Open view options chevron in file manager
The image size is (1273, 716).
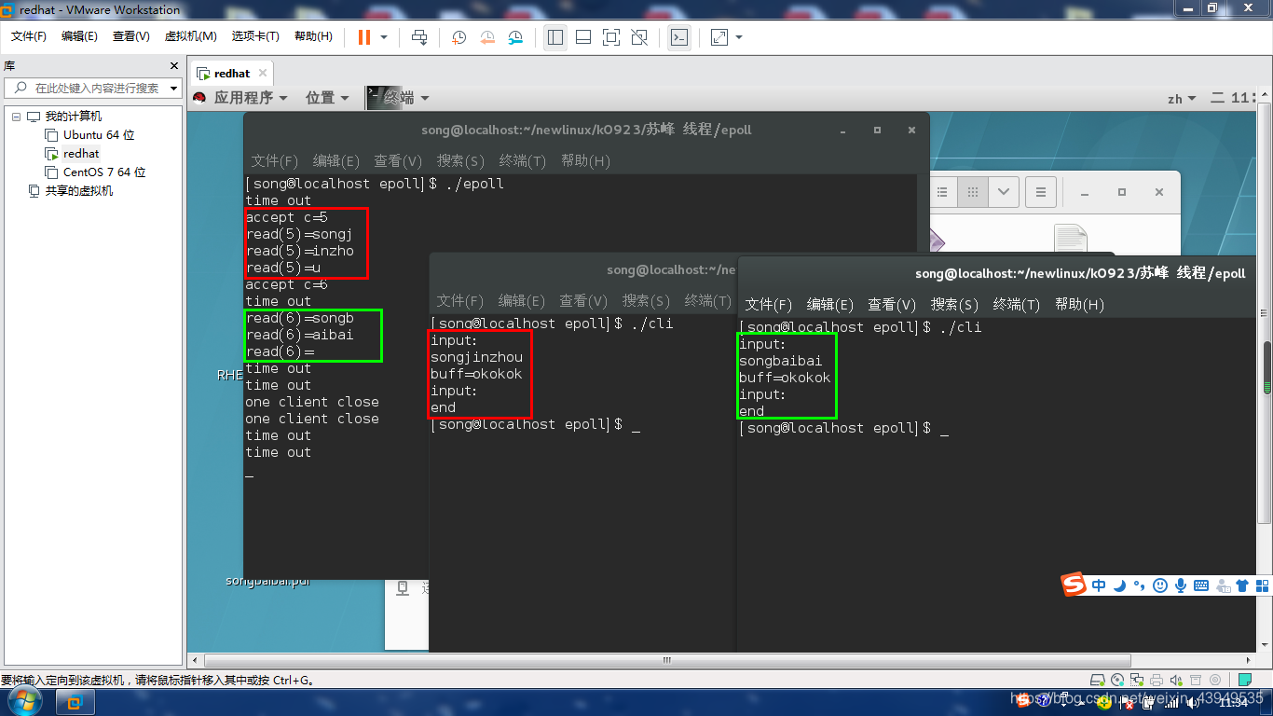click(1004, 192)
